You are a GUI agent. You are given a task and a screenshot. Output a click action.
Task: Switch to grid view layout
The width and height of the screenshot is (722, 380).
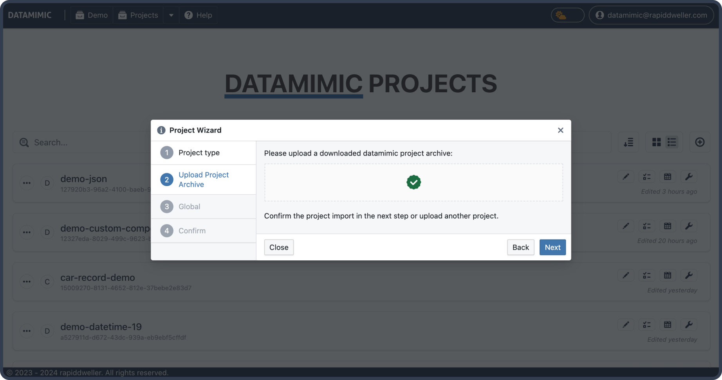tap(656, 142)
